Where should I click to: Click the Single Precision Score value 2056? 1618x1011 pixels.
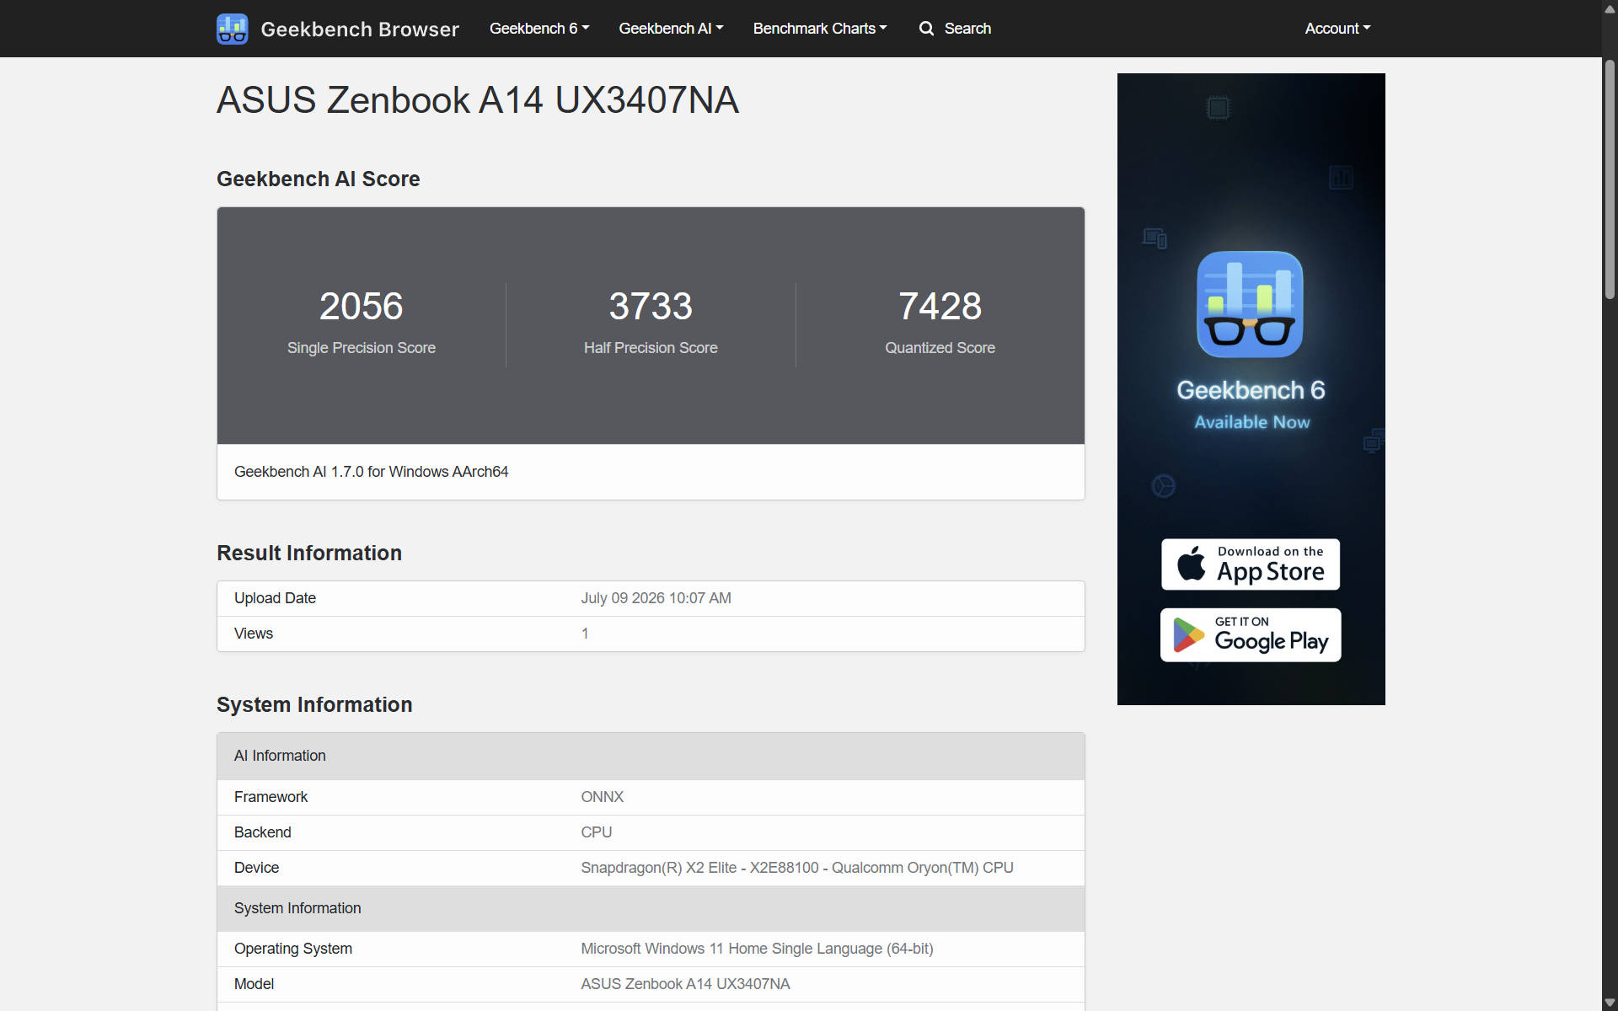(361, 306)
